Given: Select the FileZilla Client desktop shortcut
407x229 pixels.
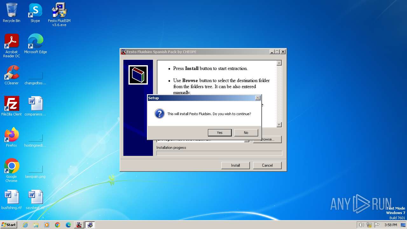Looking at the screenshot, I should (x=11, y=106).
